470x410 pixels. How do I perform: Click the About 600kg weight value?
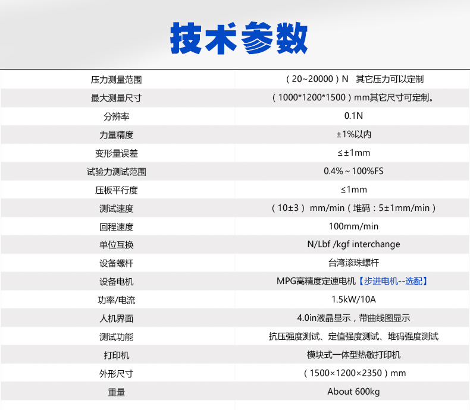353,392
